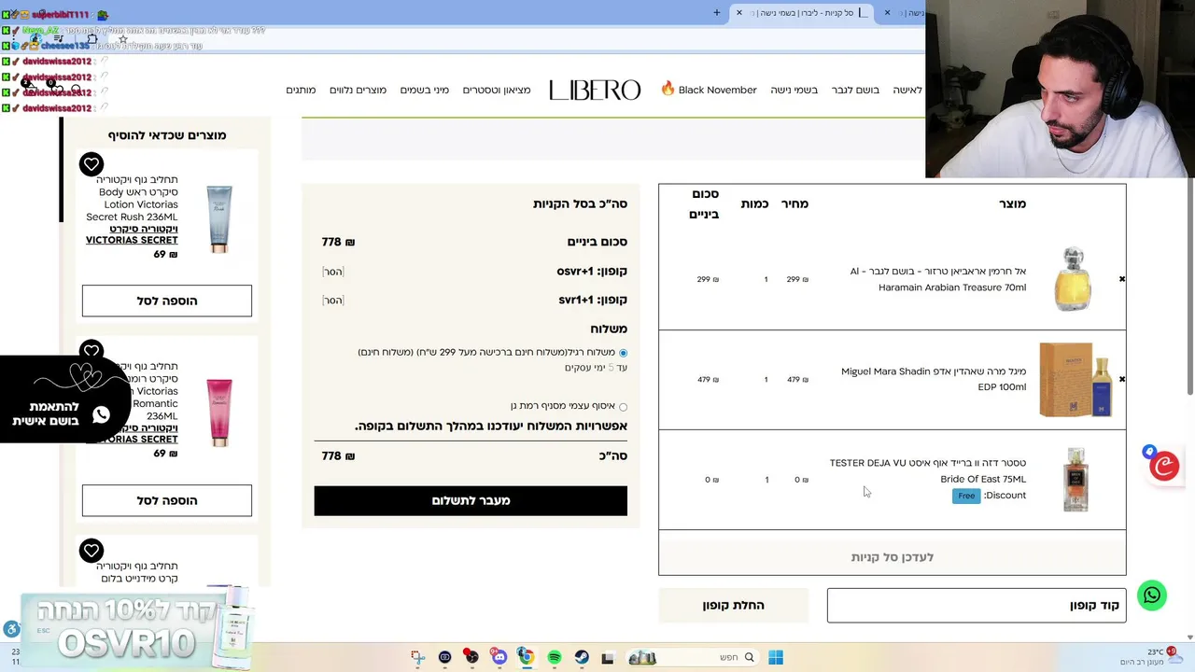Screen dimensions: 1195x672
Task: Click the 778 ₪ total under סה"כ
Action: tap(338, 456)
